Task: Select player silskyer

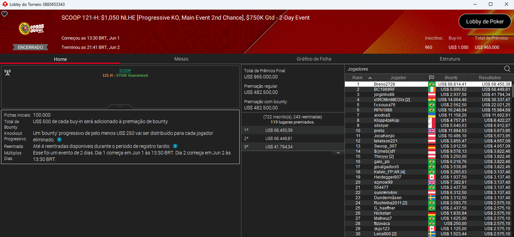Action: pos(381,126)
